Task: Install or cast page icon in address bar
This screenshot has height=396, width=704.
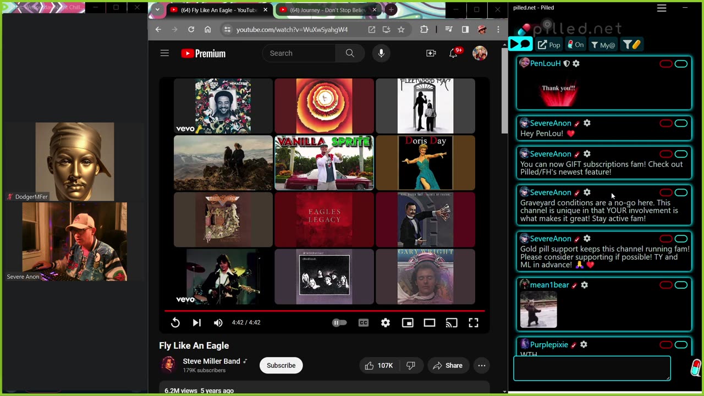Action: point(387,30)
